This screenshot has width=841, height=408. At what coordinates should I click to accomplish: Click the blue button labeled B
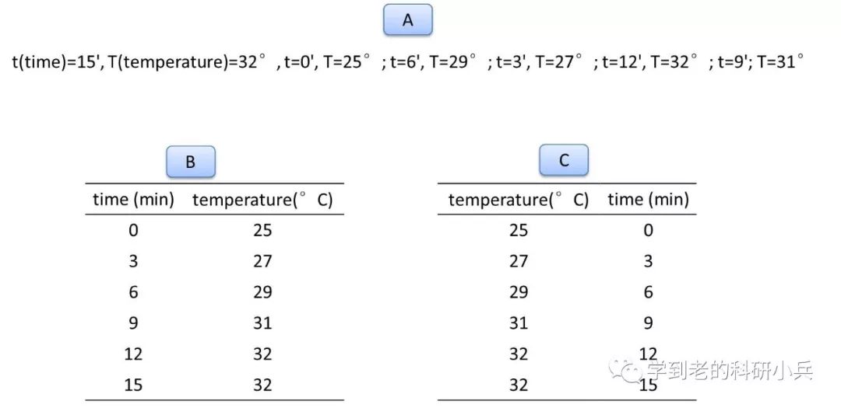point(191,162)
